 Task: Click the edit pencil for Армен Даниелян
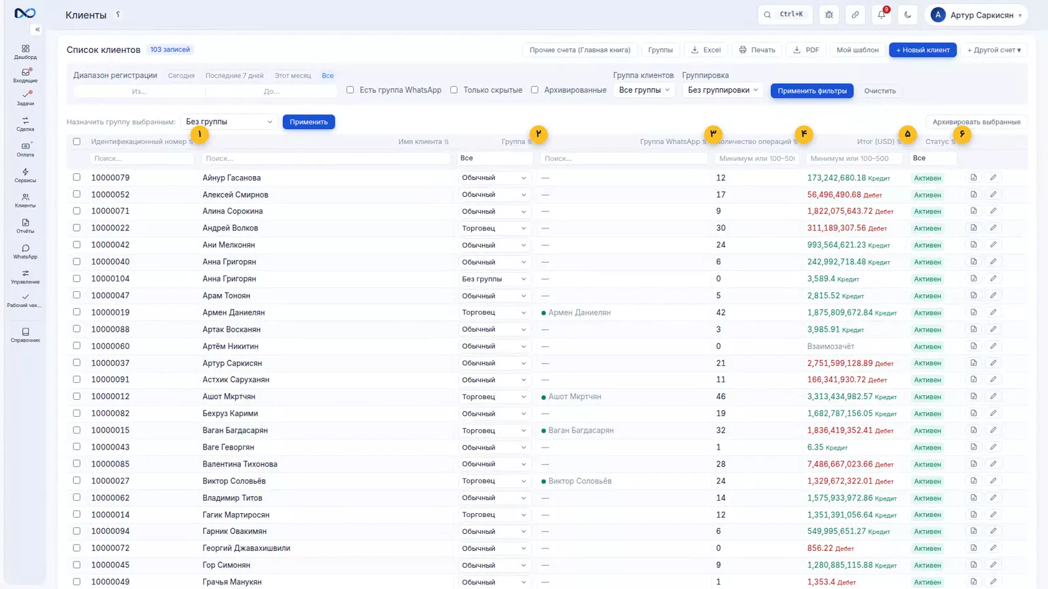[993, 312]
